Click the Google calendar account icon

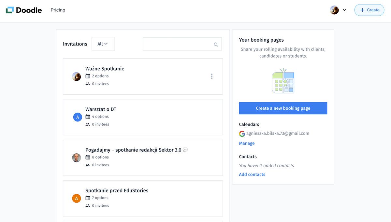pos(242,133)
